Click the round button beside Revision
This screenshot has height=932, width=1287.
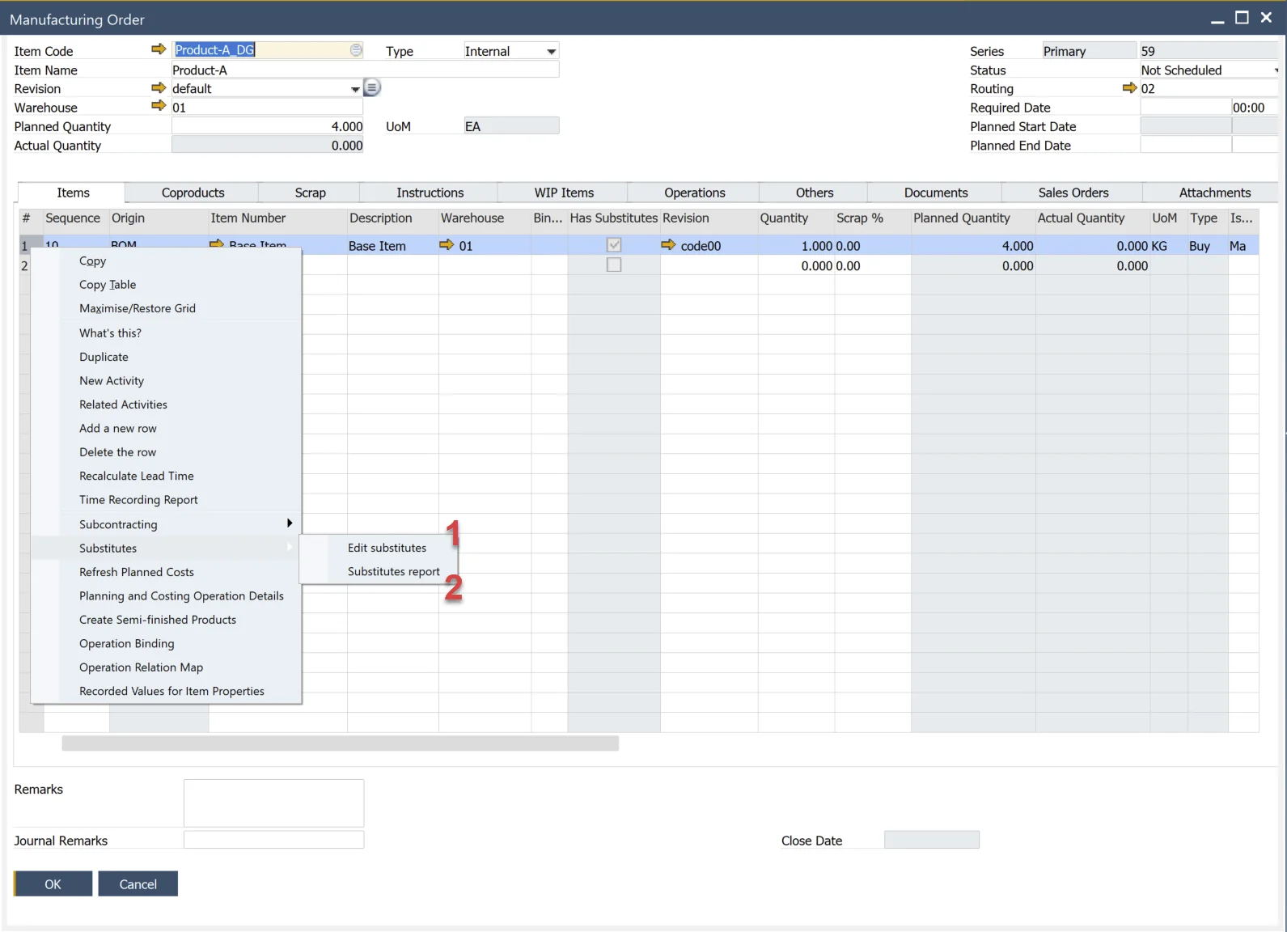point(372,87)
